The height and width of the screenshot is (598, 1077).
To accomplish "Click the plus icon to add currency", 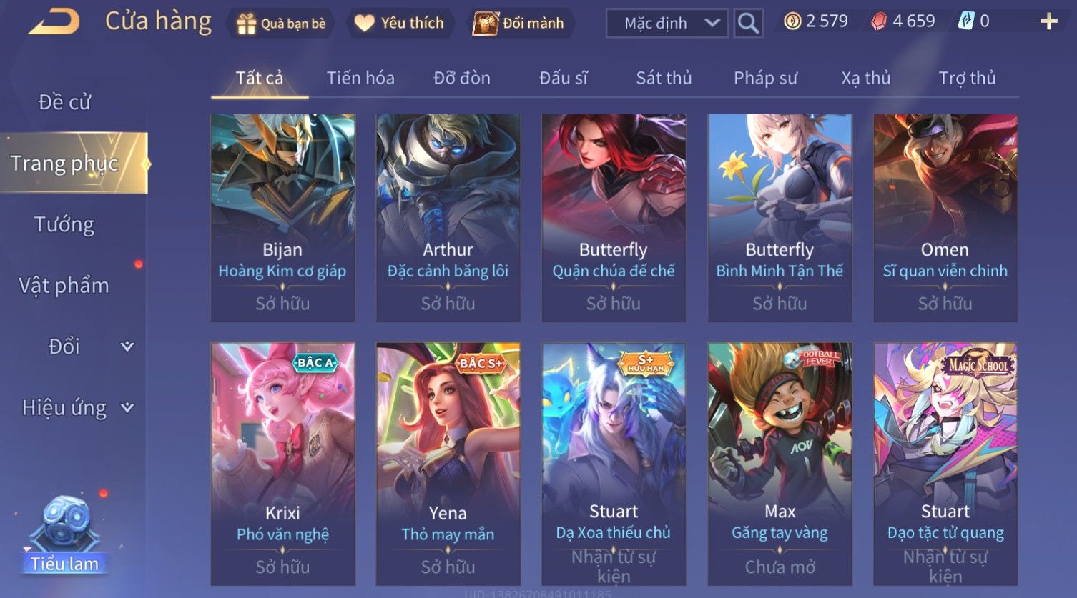I will (1048, 21).
